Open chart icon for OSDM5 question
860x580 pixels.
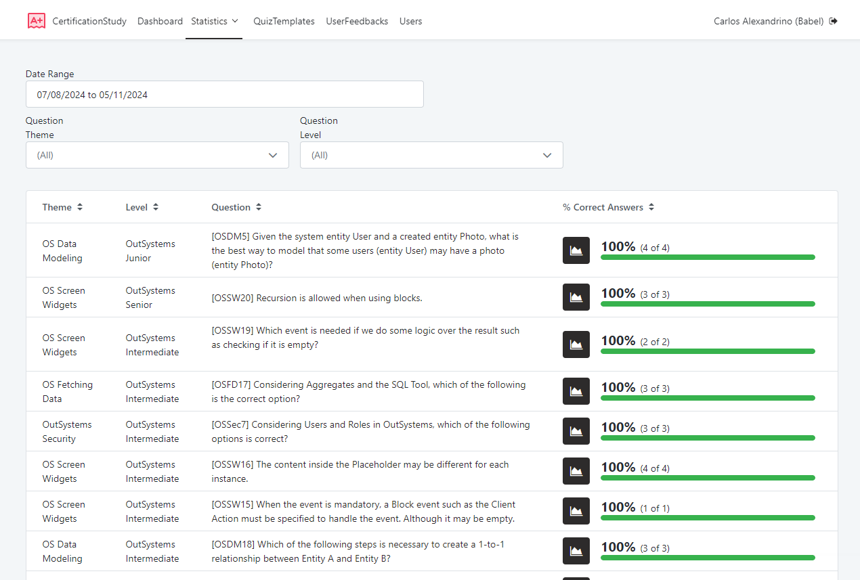(x=576, y=250)
